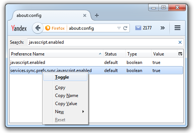Clear the search field with the X
Viewport: 194px width, 133px height.
pyautogui.click(x=180, y=42)
